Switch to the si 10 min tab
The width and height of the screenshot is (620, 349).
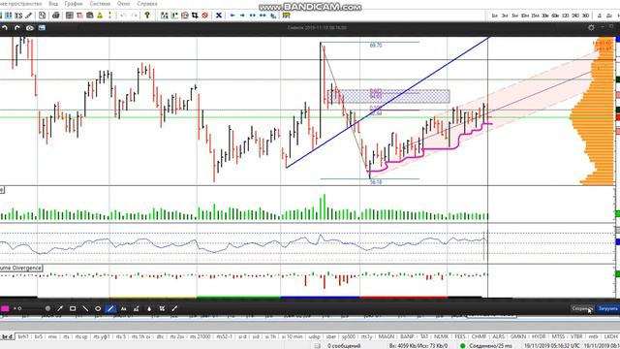tap(292, 336)
